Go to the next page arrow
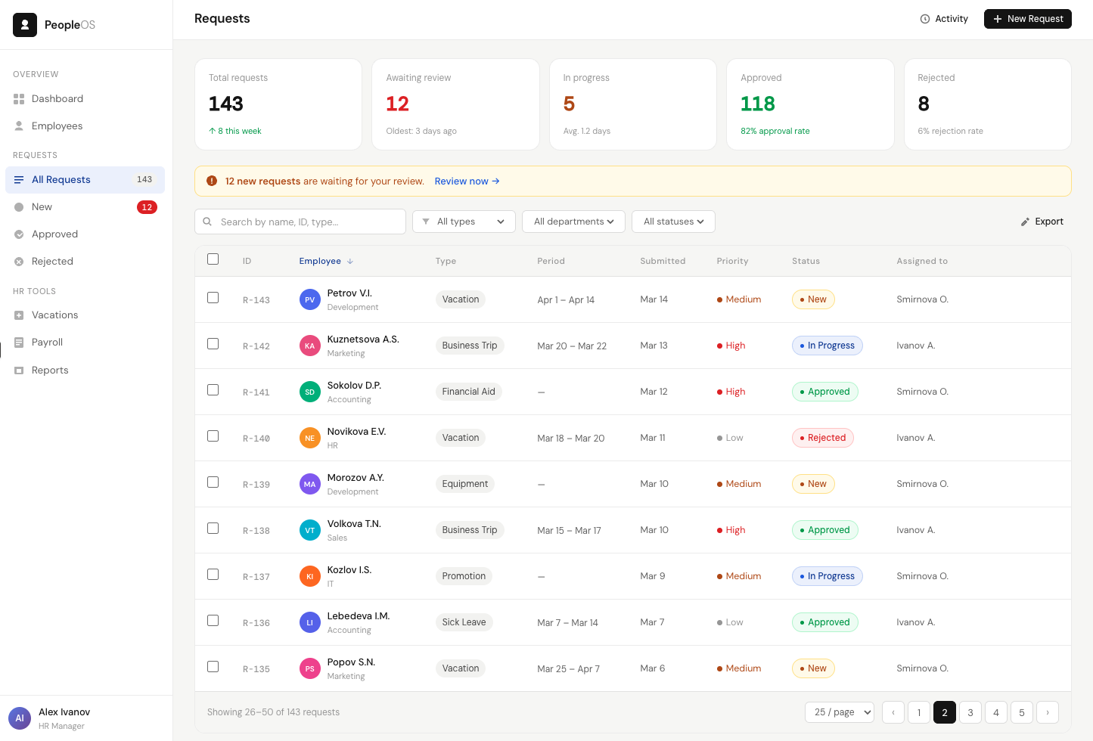 point(1048,712)
